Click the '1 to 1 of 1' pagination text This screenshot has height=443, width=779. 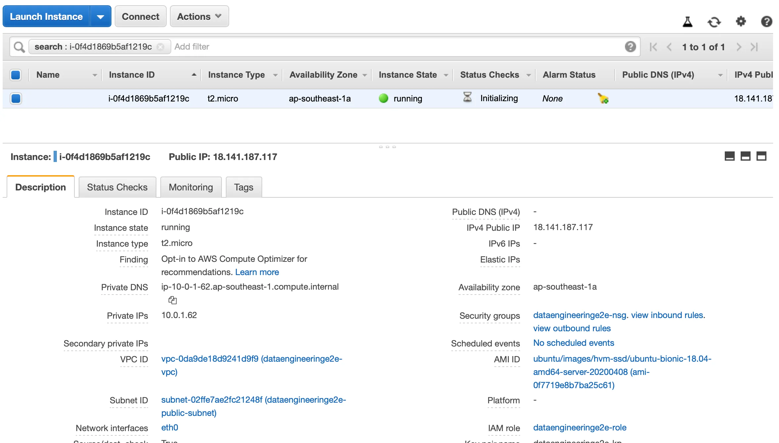703,47
